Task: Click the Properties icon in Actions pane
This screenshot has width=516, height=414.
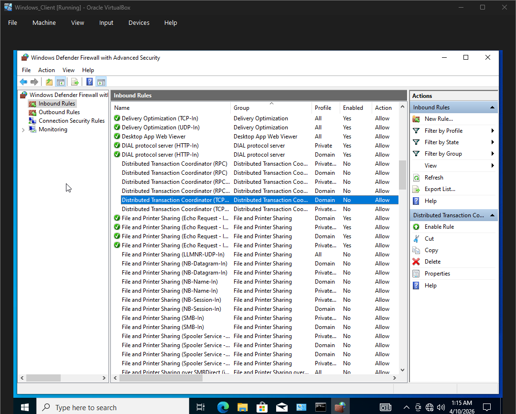Action: [x=416, y=274]
